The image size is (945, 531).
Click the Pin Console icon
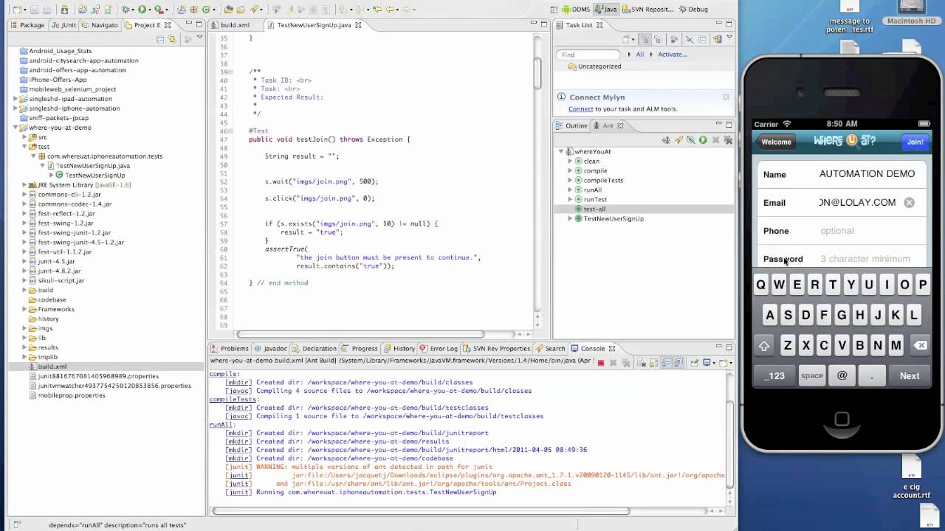(694, 363)
